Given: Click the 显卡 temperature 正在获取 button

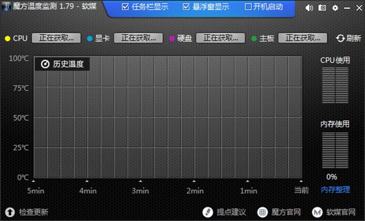Looking at the screenshot, I should click(x=139, y=38).
